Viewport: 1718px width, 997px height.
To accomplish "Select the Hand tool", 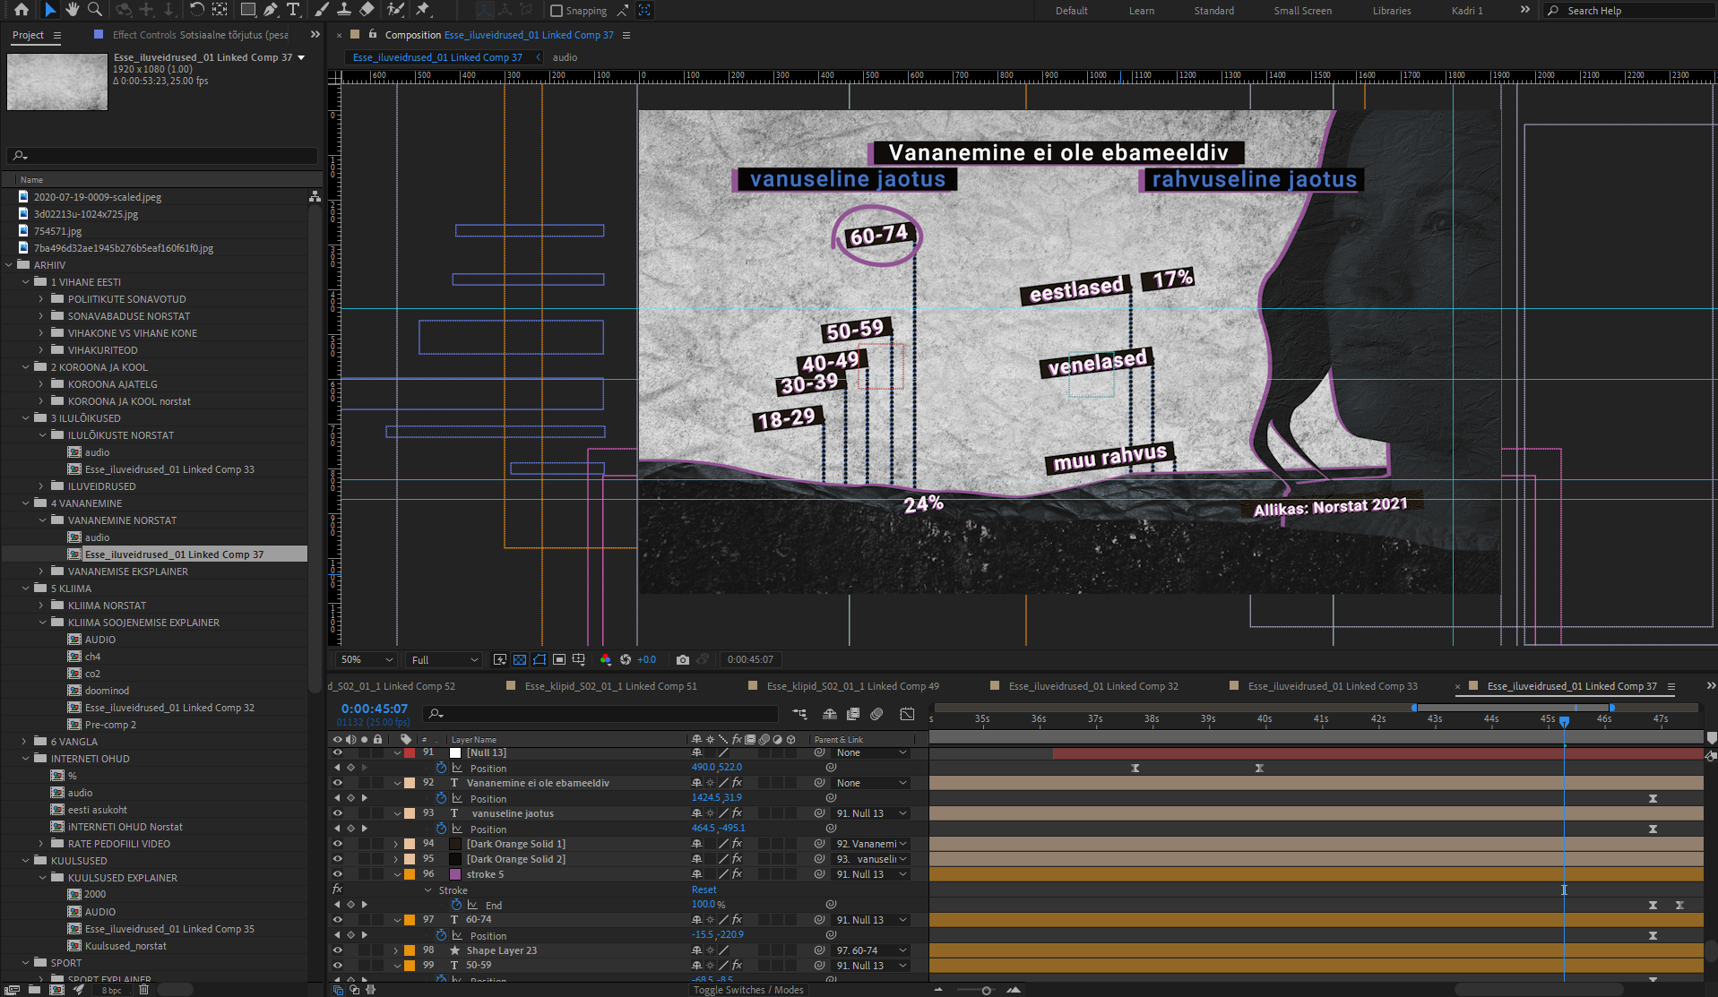I will (72, 10).
